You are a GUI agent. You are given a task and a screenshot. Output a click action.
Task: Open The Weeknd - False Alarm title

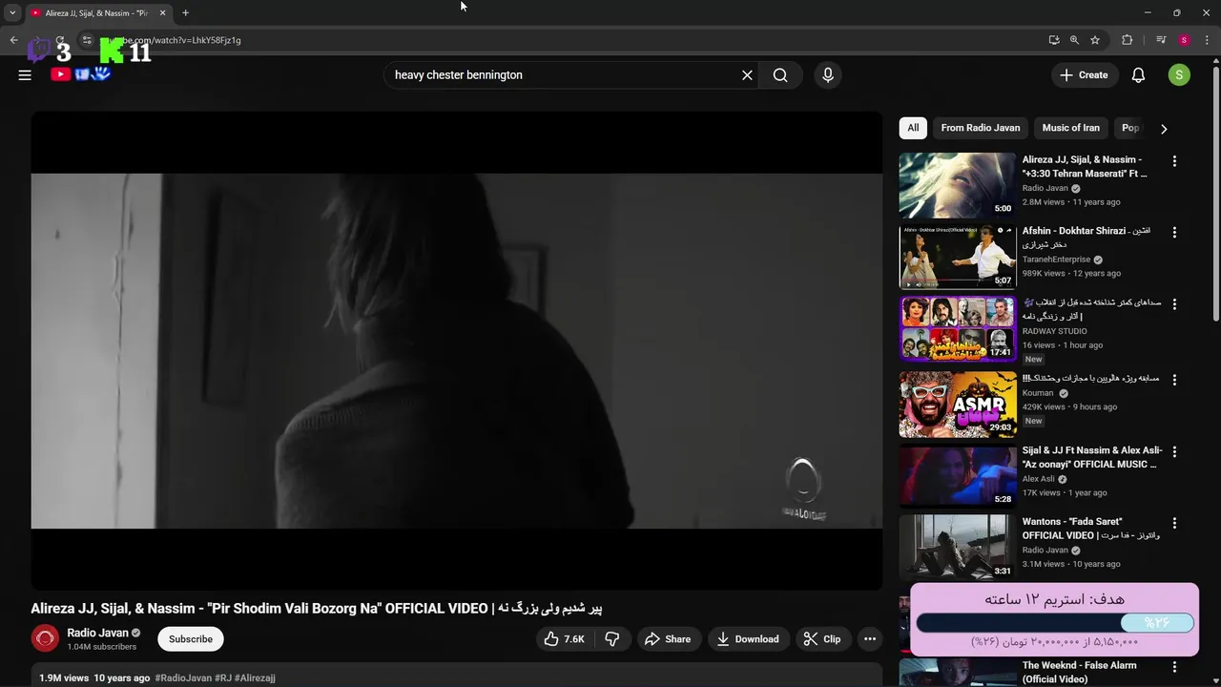click(1080, 673)
